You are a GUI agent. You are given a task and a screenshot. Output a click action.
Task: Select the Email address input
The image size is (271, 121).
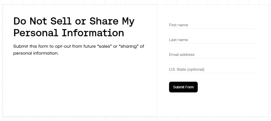[212, 55]
